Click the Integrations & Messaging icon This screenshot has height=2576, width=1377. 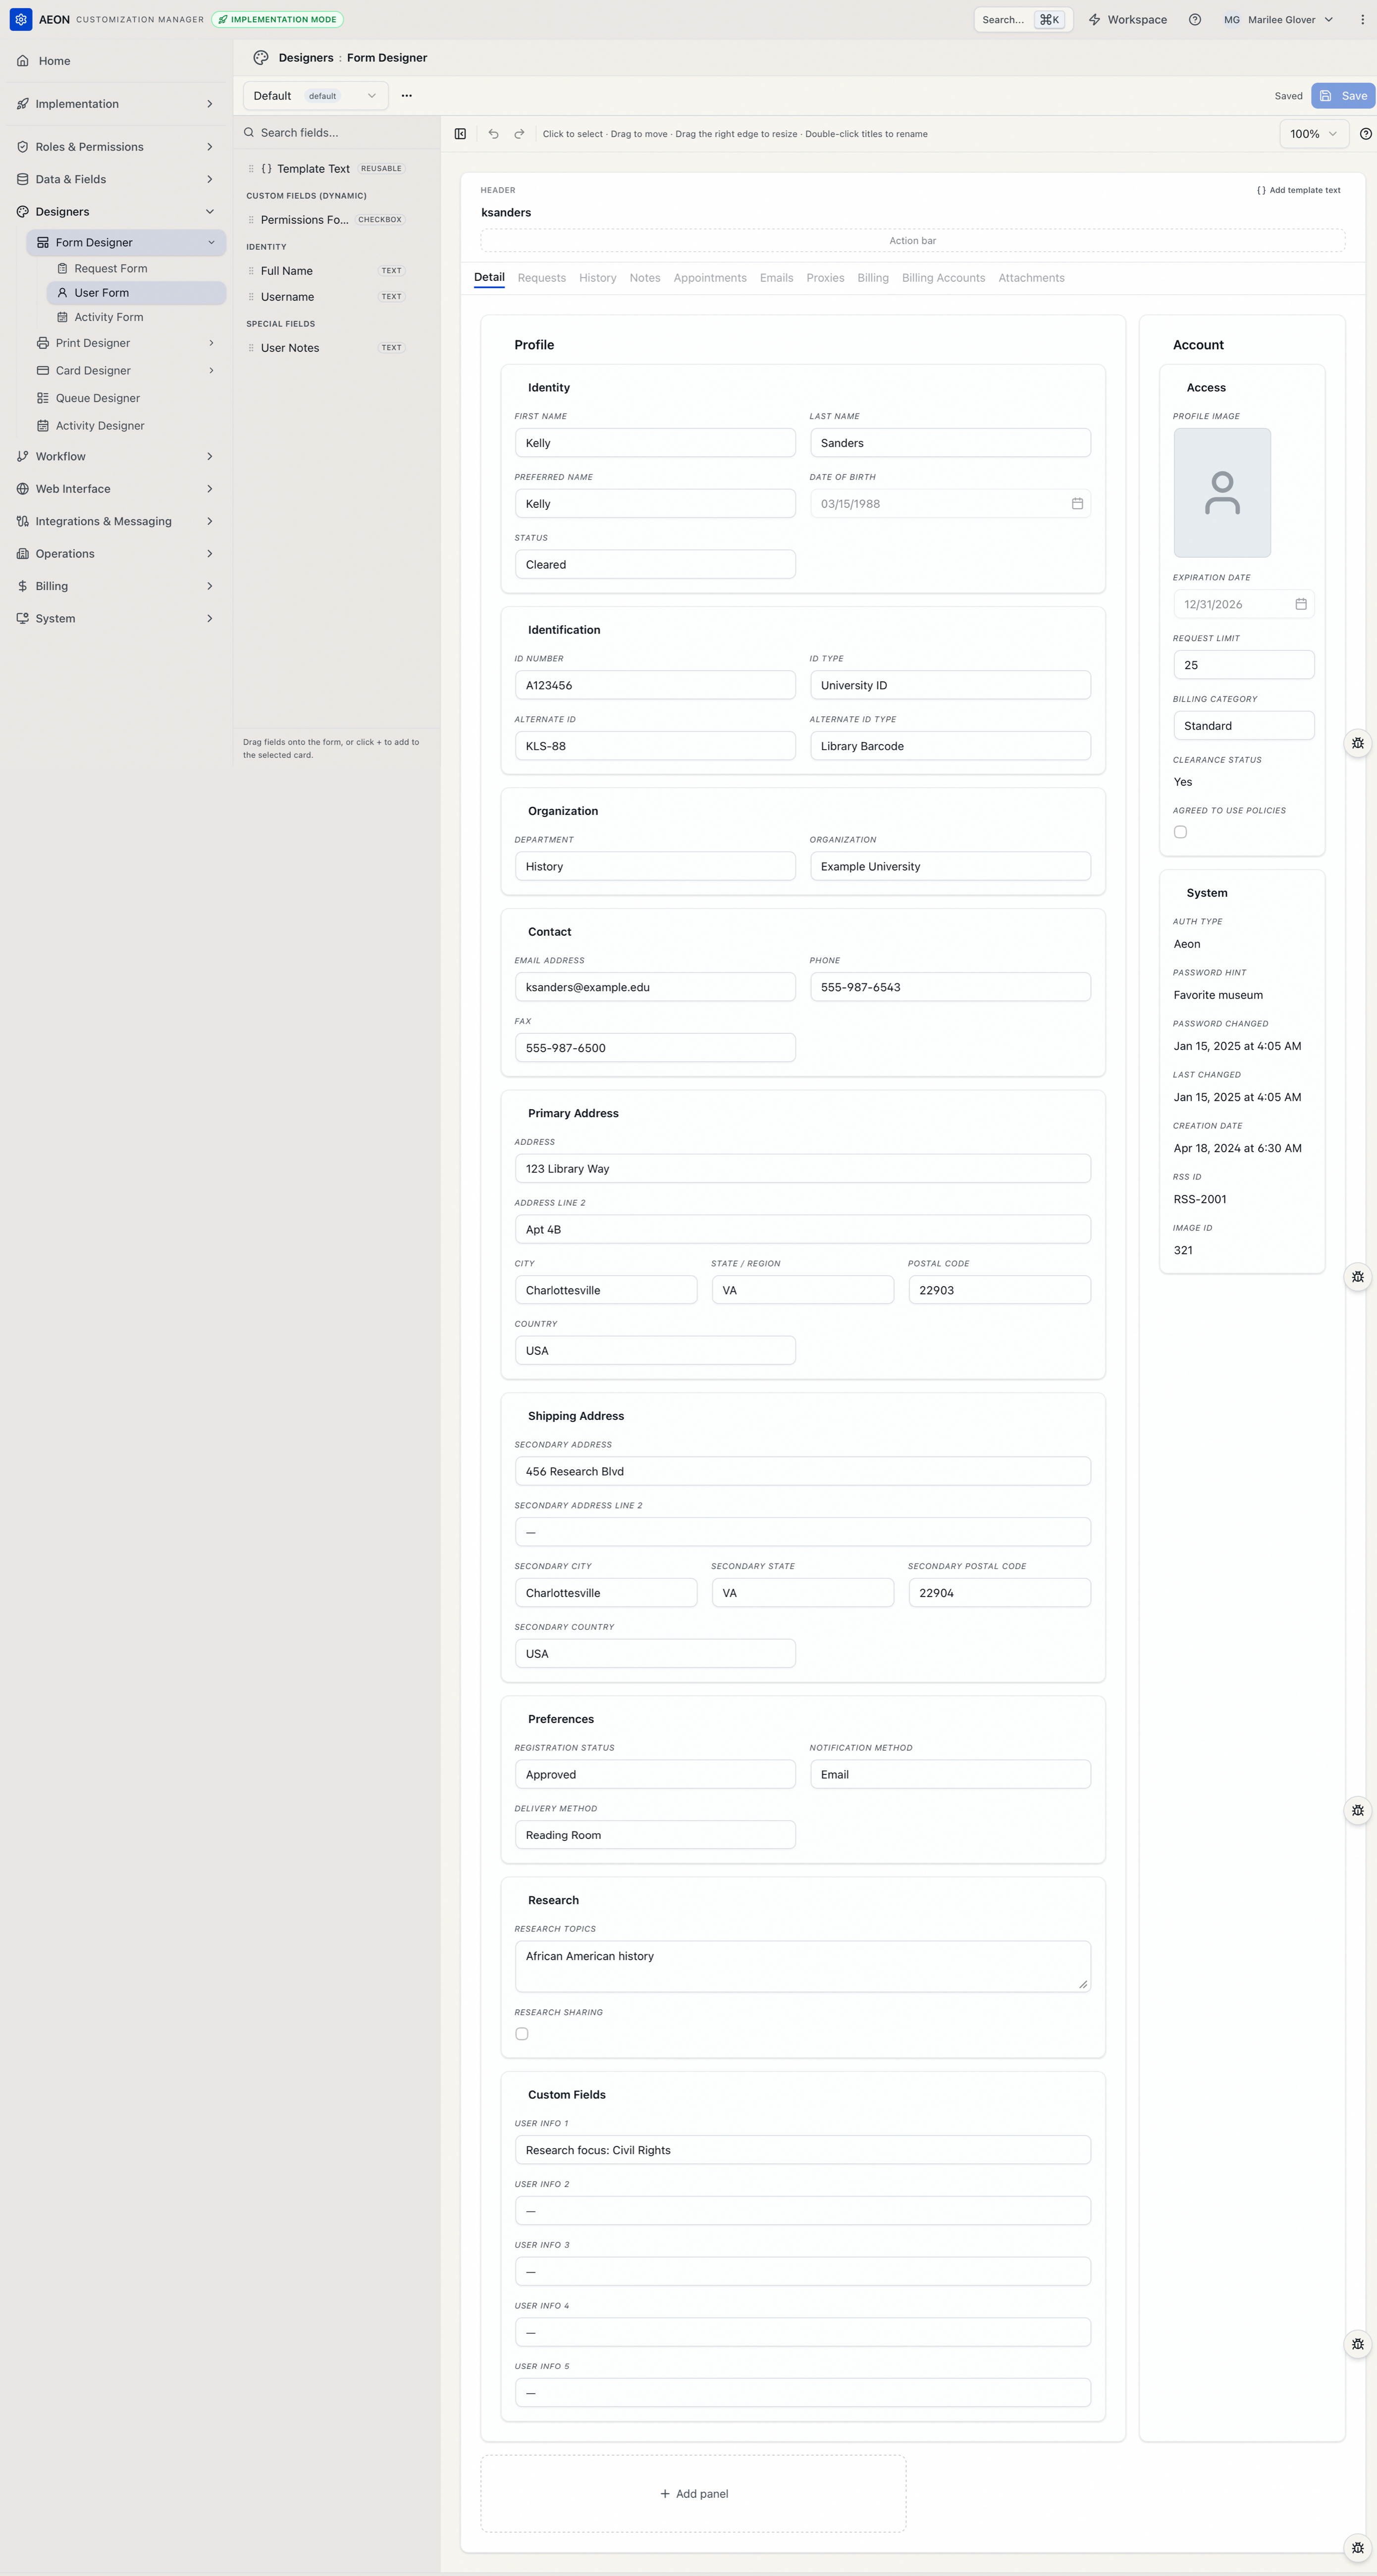coord(22,521)
